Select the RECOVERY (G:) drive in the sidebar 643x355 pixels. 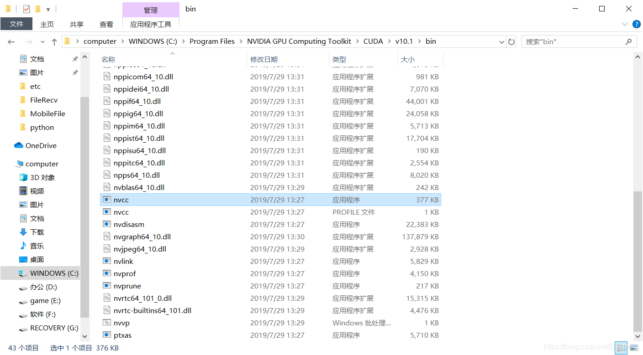click(54, 328)
